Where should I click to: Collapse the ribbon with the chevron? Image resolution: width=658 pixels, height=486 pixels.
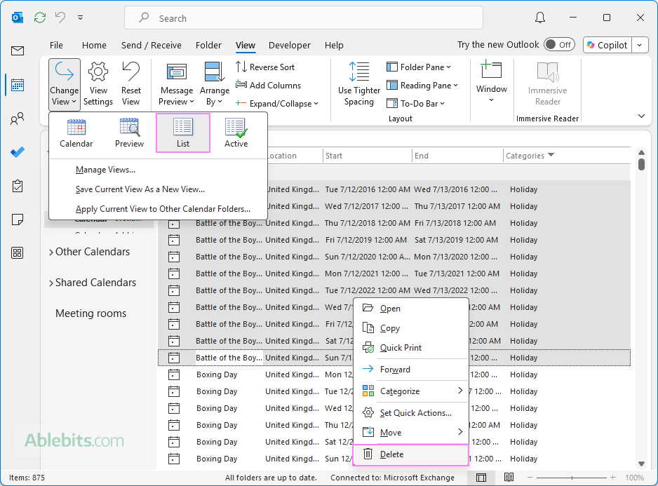pos(641,116)
